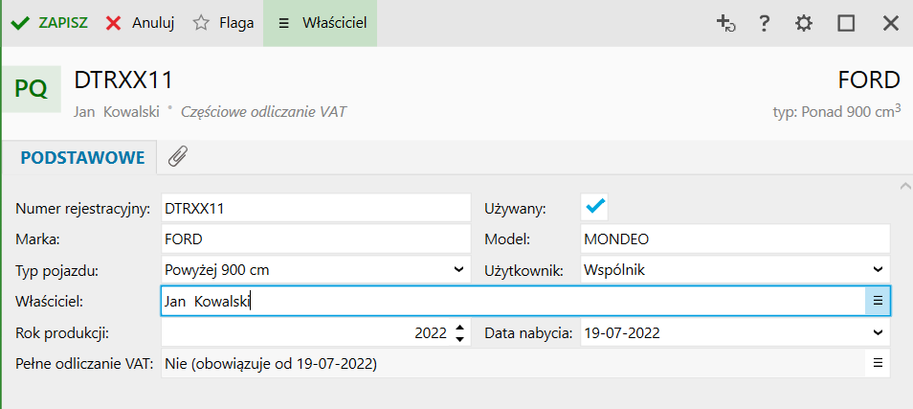Toggle the Używany checkbox

tap(595, 206)
